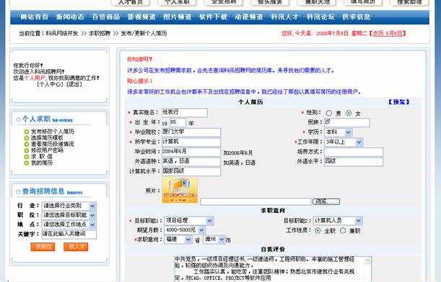Click the green bullet beside 选择简历模板
Viewport: 441px width, 282px height.
(x=27, y=138)
